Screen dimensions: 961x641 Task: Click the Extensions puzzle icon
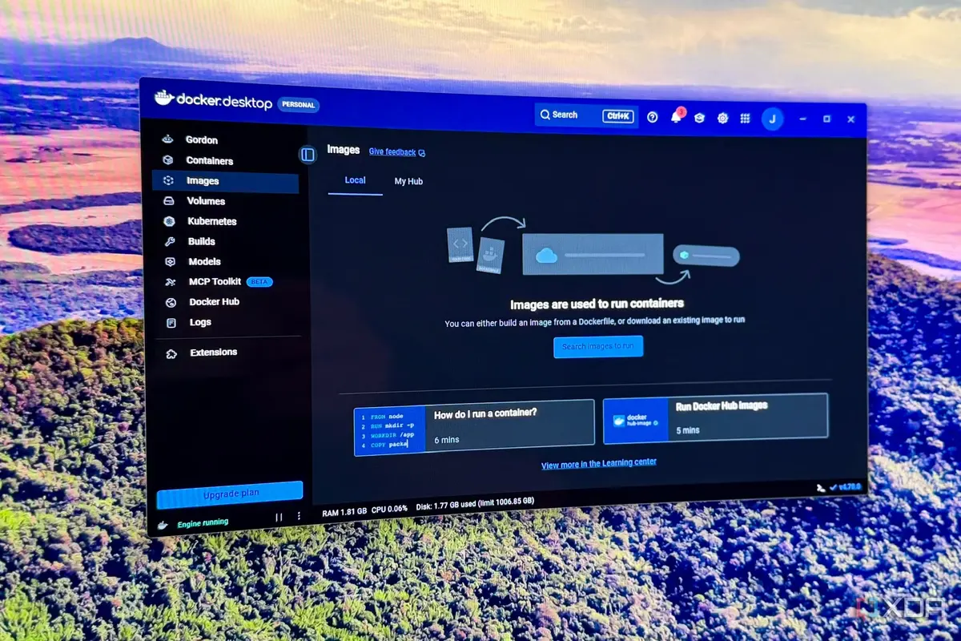coord(171,353)
